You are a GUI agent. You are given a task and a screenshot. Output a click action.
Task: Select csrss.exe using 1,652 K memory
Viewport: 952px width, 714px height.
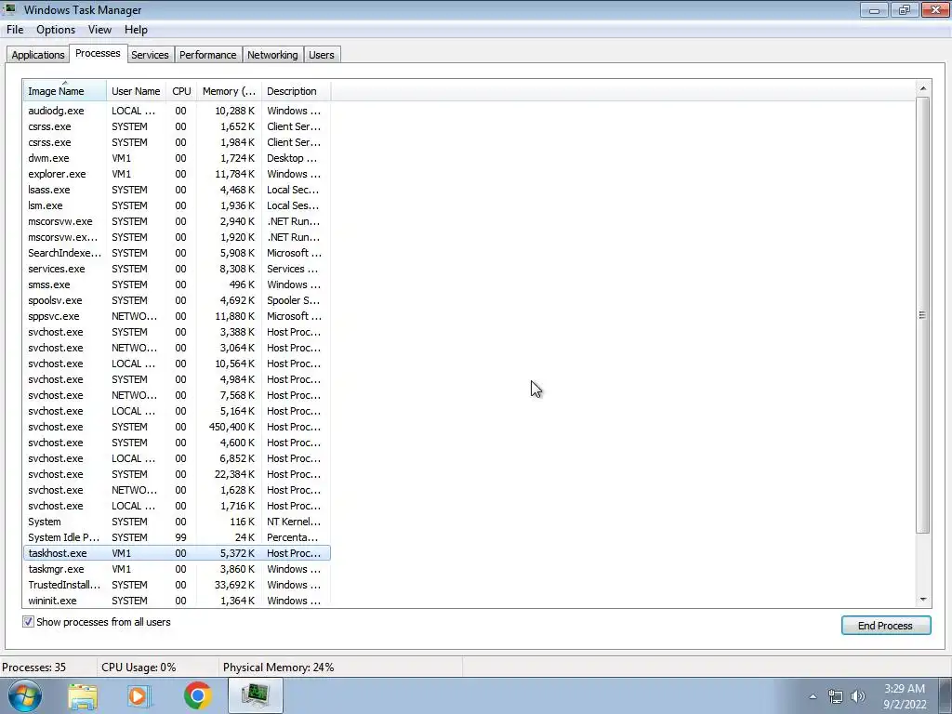pyautogui.click(x=177, y=126)
